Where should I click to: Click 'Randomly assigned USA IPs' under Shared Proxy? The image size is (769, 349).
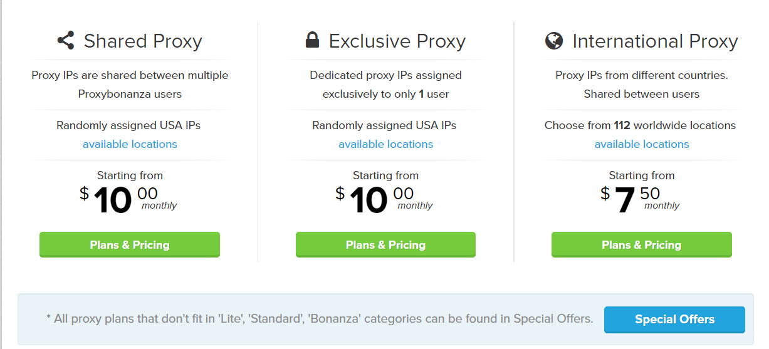click(128, 125)
